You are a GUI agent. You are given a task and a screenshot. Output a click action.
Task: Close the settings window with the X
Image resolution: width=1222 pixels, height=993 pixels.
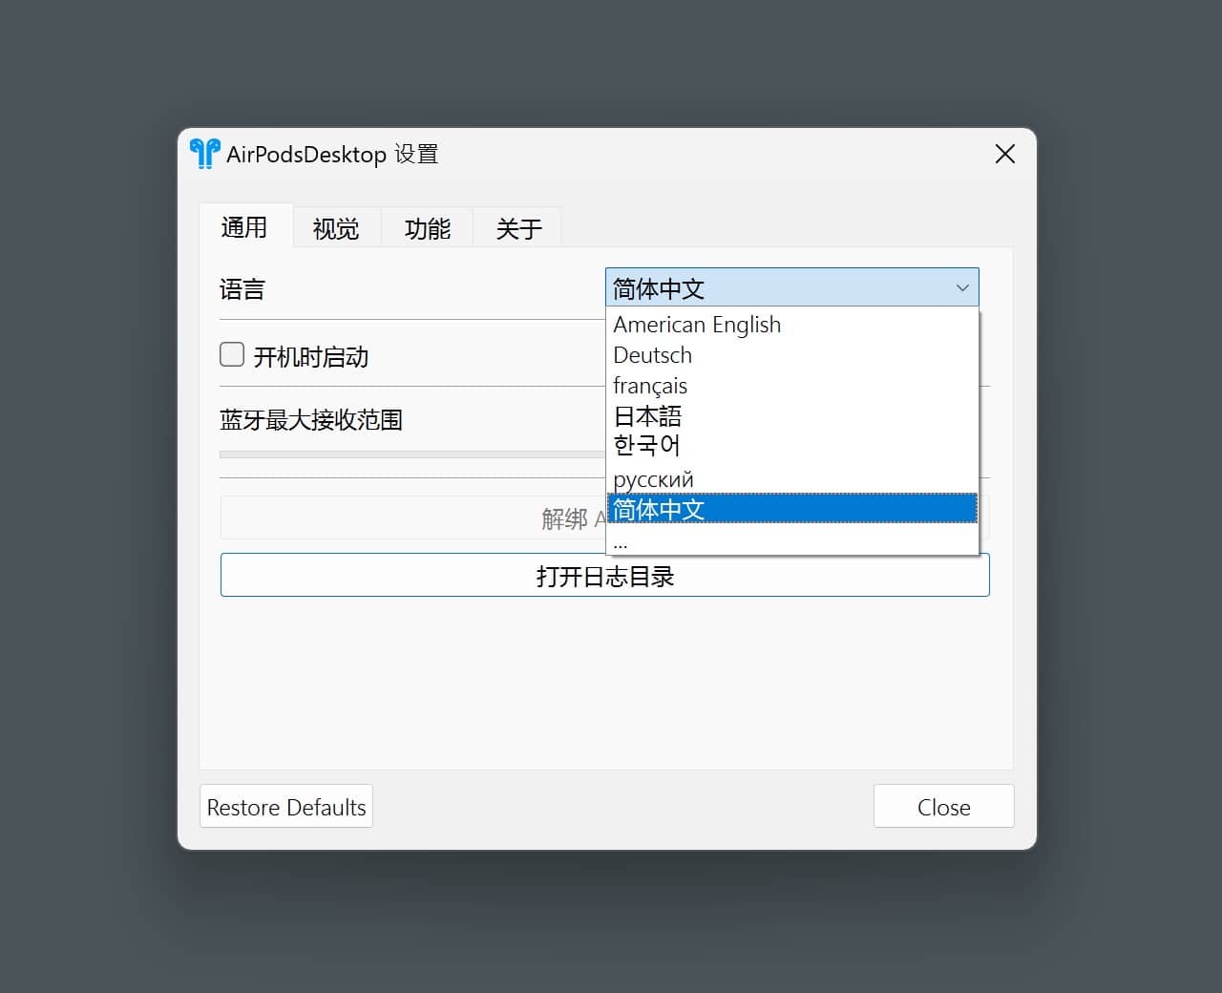click(x=1005, y=154)
